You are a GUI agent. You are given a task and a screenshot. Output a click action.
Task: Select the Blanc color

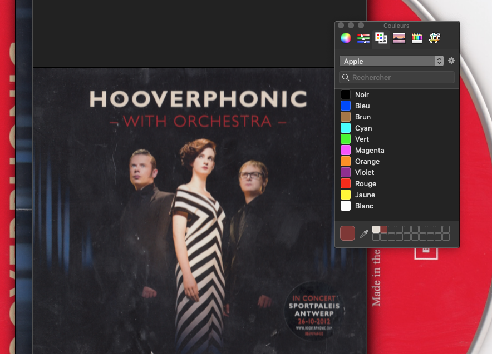click(x=397, y=206)
